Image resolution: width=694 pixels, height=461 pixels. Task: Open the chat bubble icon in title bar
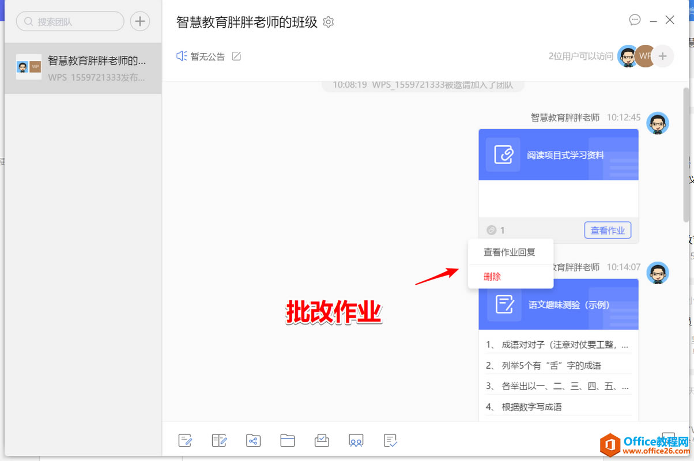[635, 20]
